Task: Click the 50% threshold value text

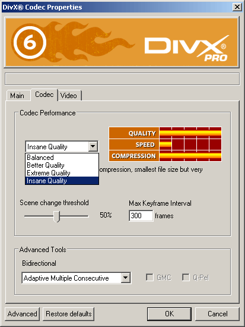Action: pyautogui.click(x=106, y=215)
